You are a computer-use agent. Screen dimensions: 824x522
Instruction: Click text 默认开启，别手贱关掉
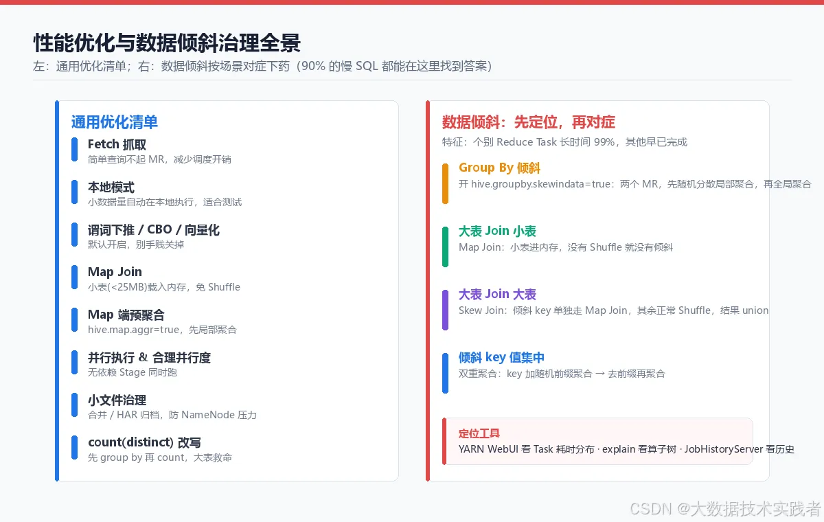(x=136, y=245)
